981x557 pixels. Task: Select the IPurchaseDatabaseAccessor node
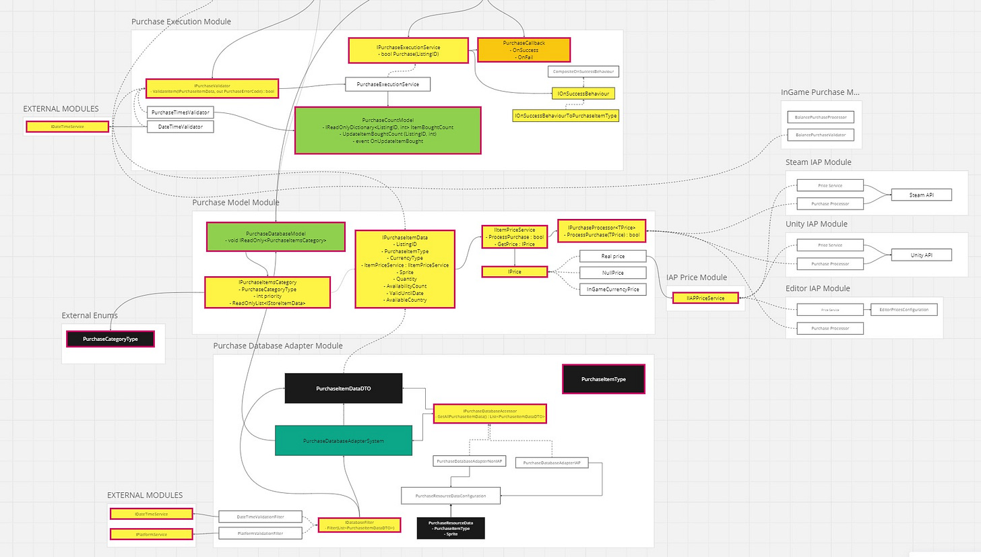[490, 414]
